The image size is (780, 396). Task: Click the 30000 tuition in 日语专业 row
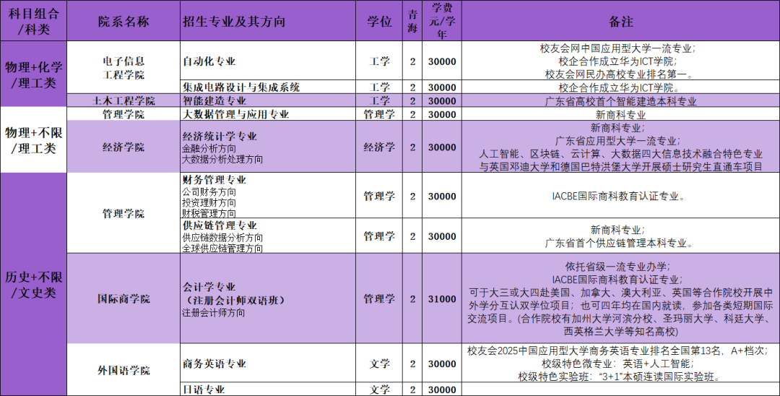[442, 389]
